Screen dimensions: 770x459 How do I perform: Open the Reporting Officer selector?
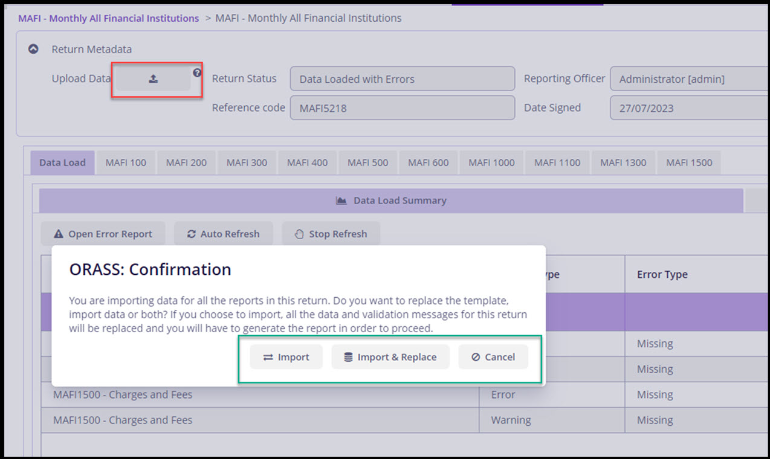tap(689, 79)
